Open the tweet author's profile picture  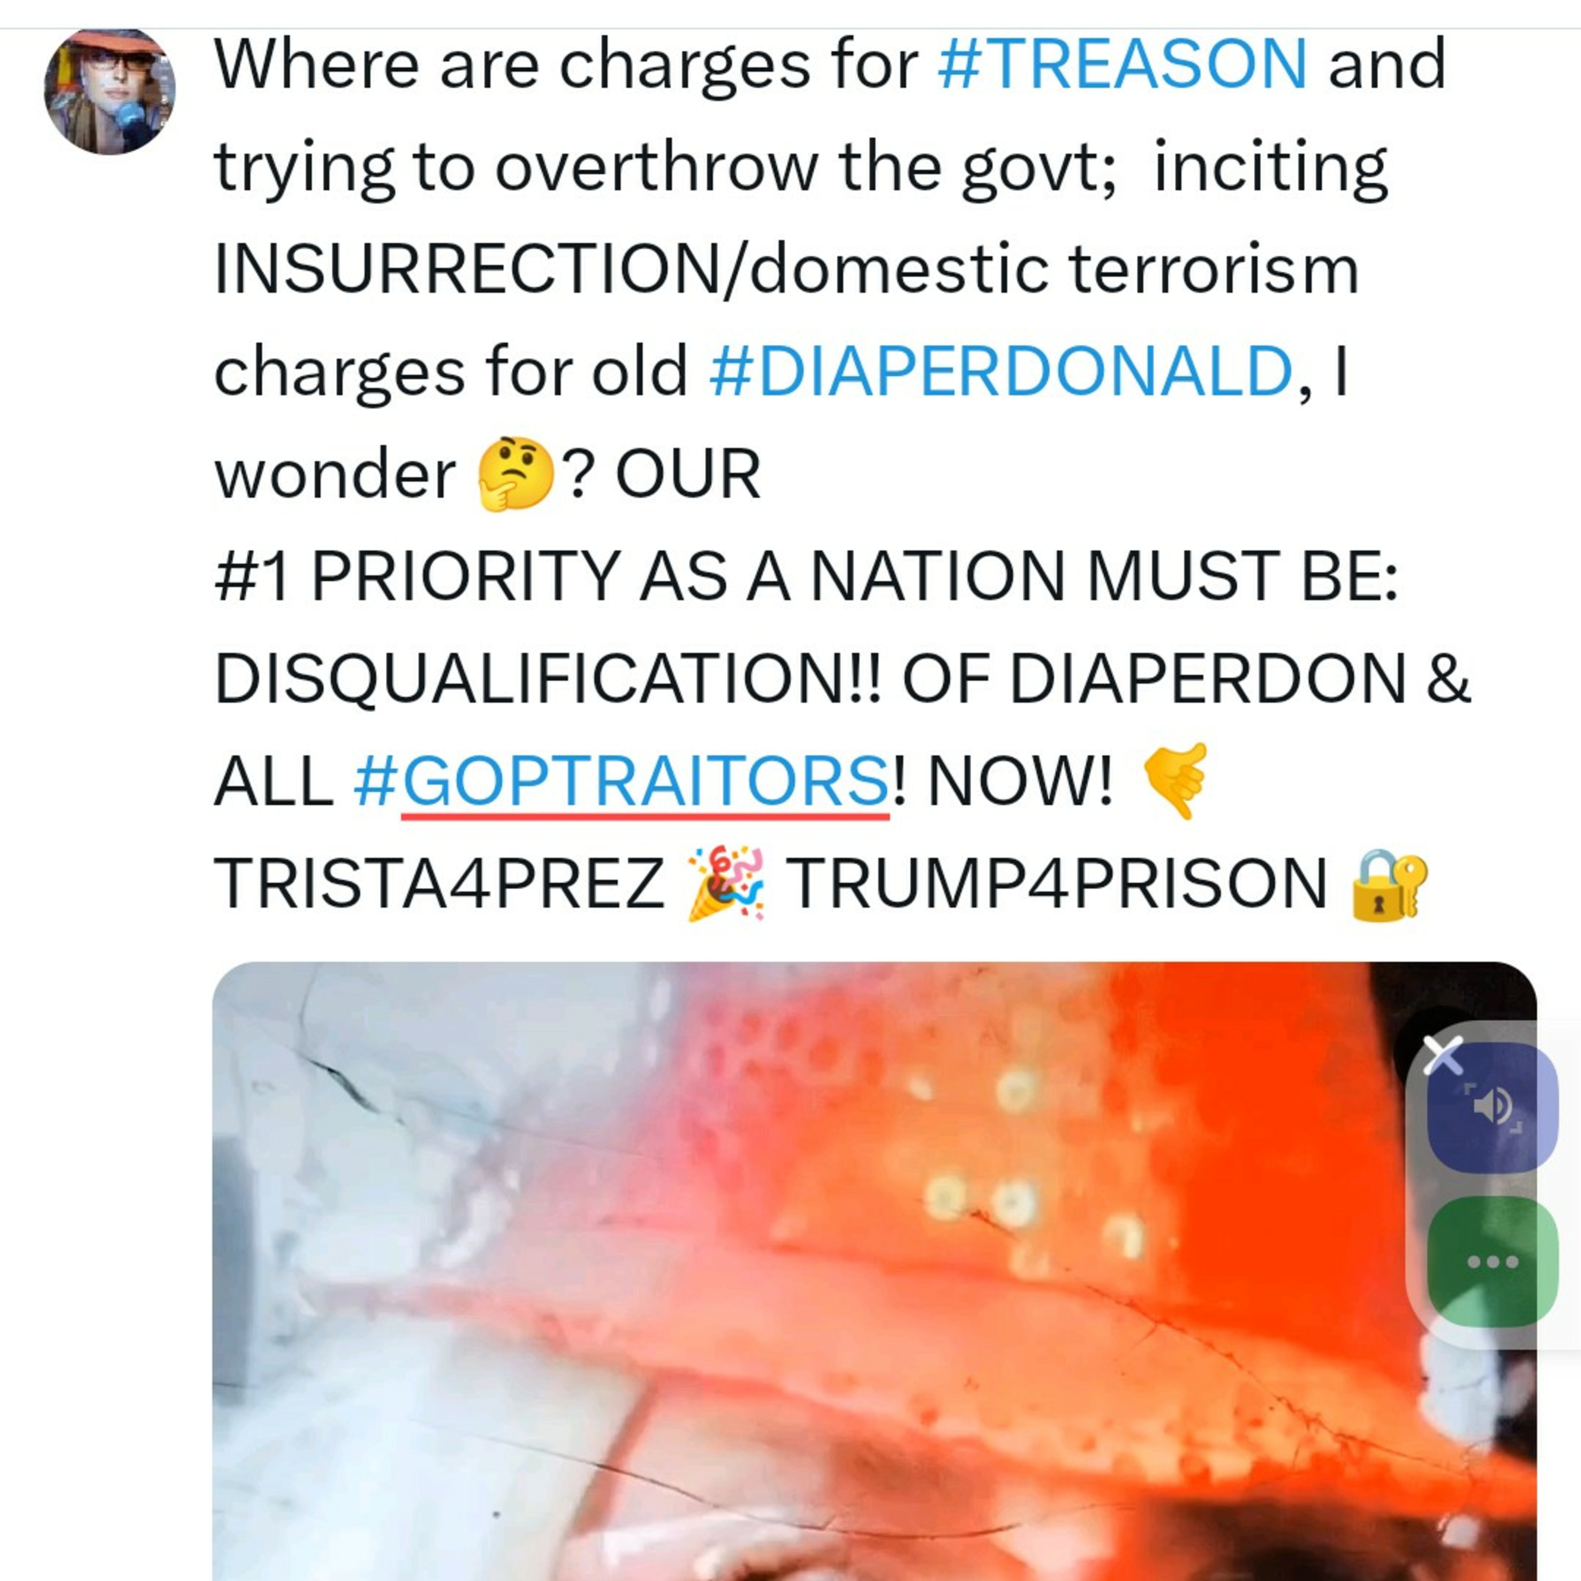tap(110, 92)
